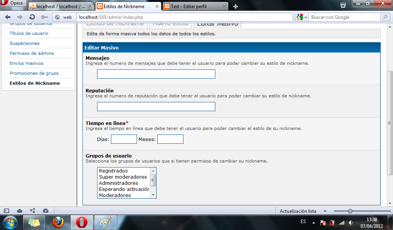Screen dimensions: 393x230
Task: Click the Meses input field
Action: click(170, 139)
